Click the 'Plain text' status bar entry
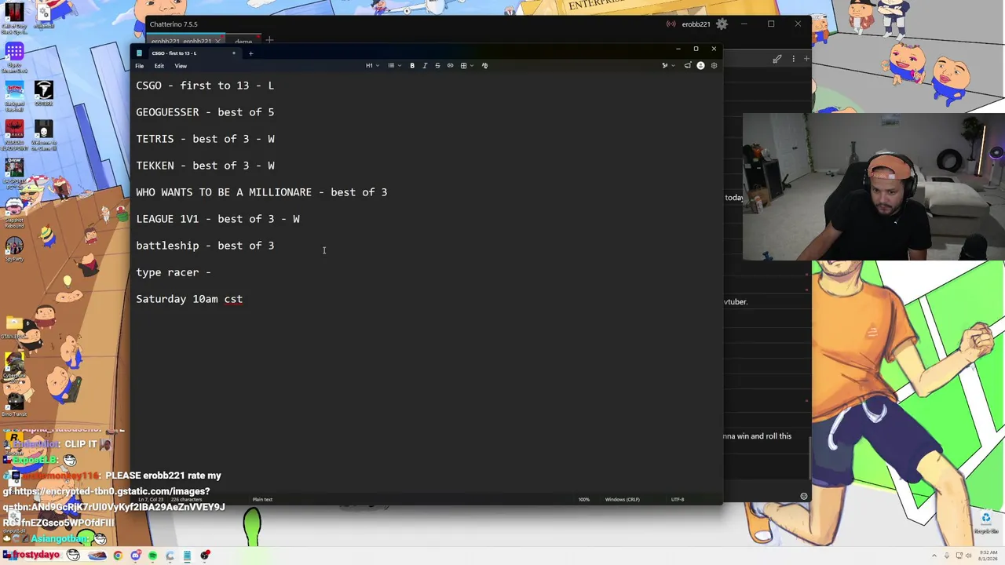Viewport: 1005px width, 565px height. click(262, 500)
